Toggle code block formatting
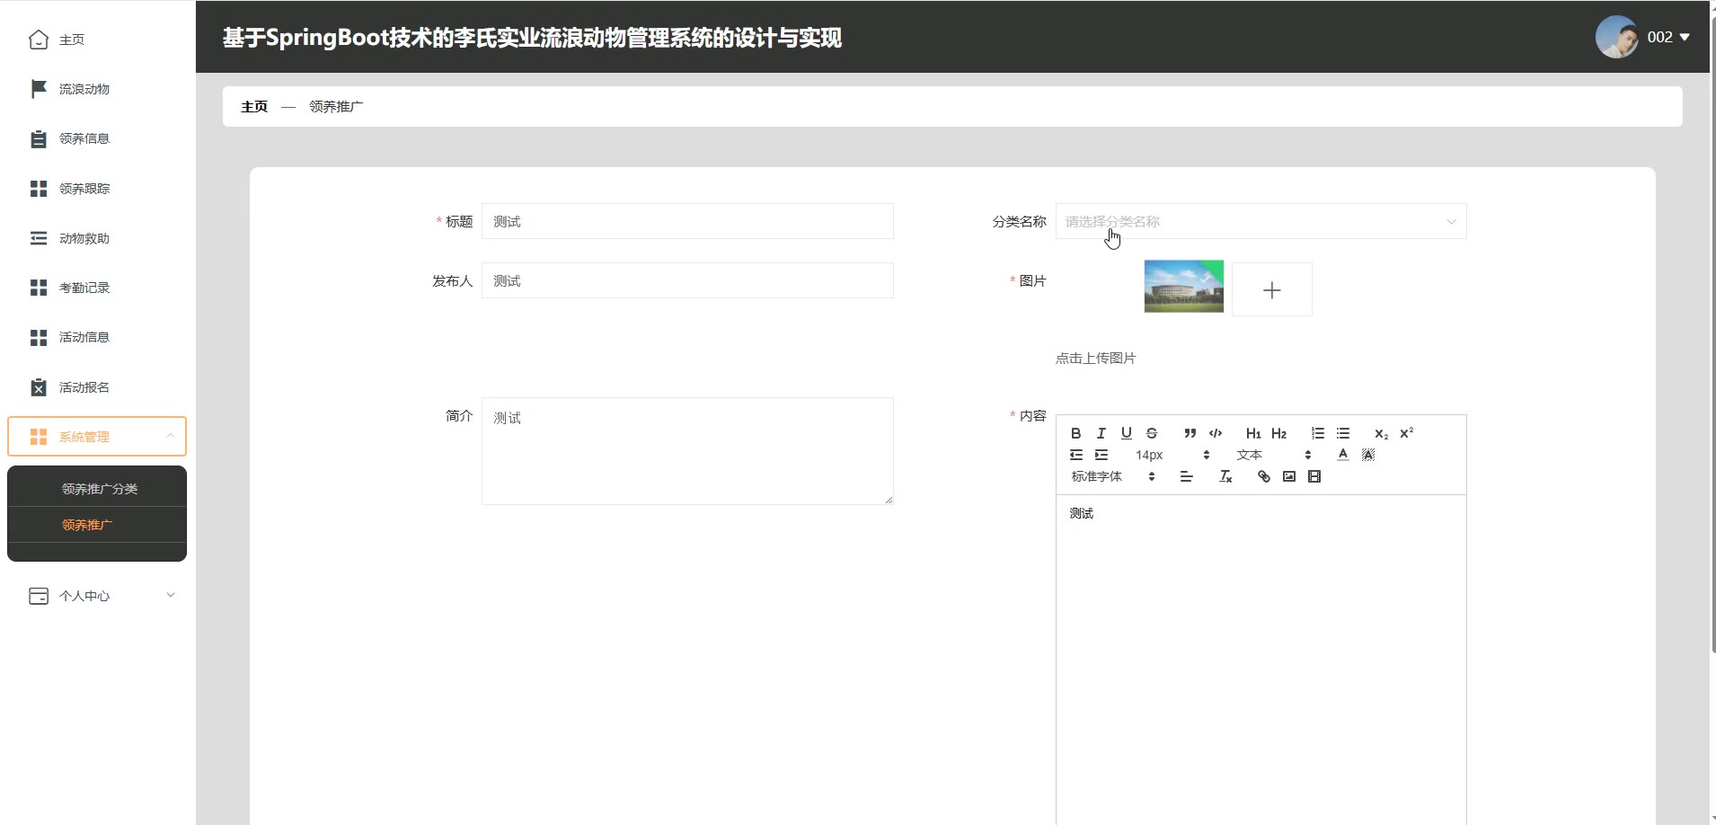This screenshot has width=1716, height=825. click(1215, 433)
